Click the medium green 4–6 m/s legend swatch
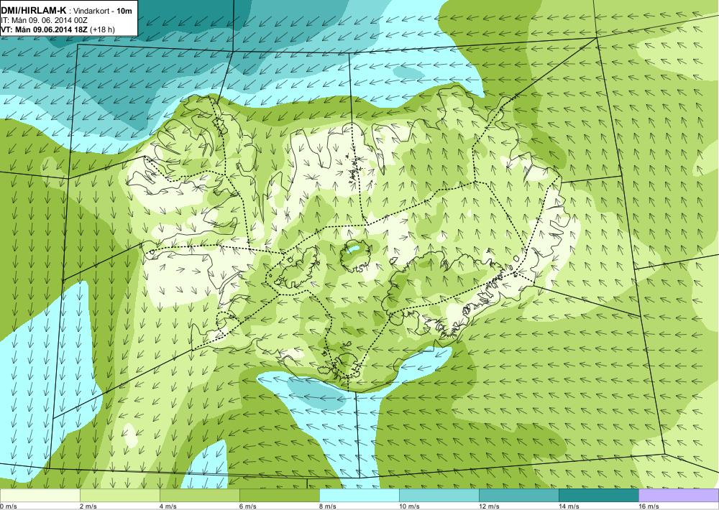The height and width of the screenshot is (510, 719). pos(200,496)
